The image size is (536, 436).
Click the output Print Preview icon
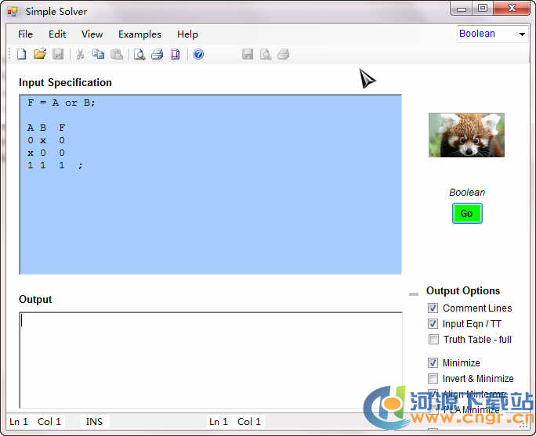coord(266,54)
